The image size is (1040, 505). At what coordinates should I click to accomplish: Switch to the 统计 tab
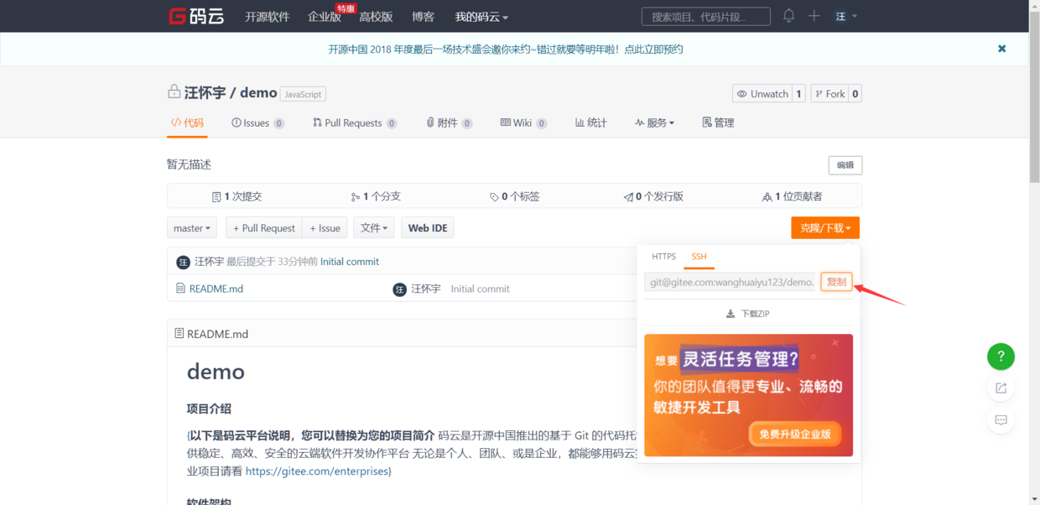point(590,122)
